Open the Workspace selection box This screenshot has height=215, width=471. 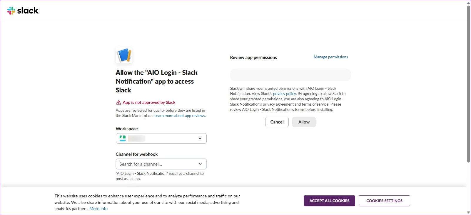point(161,138)
